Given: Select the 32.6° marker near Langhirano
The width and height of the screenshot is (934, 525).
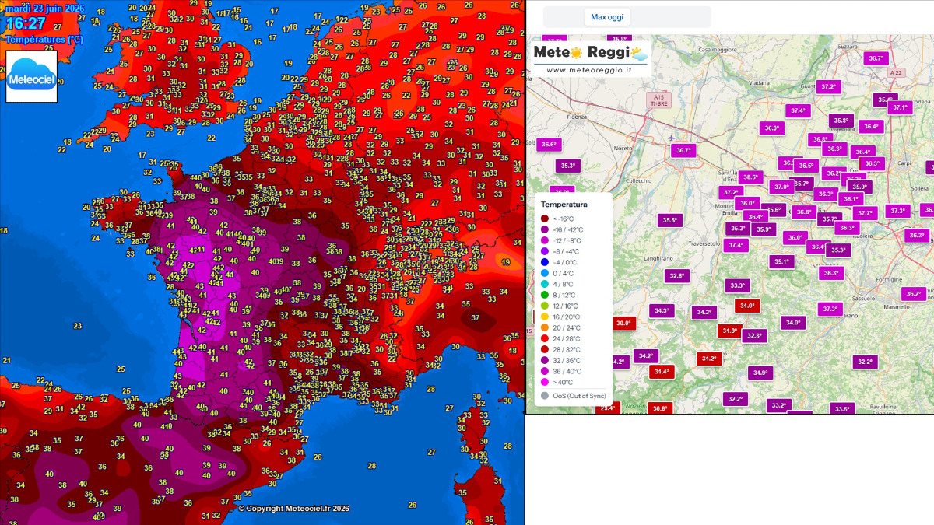Looking at the screenshot, I should 677,275.
